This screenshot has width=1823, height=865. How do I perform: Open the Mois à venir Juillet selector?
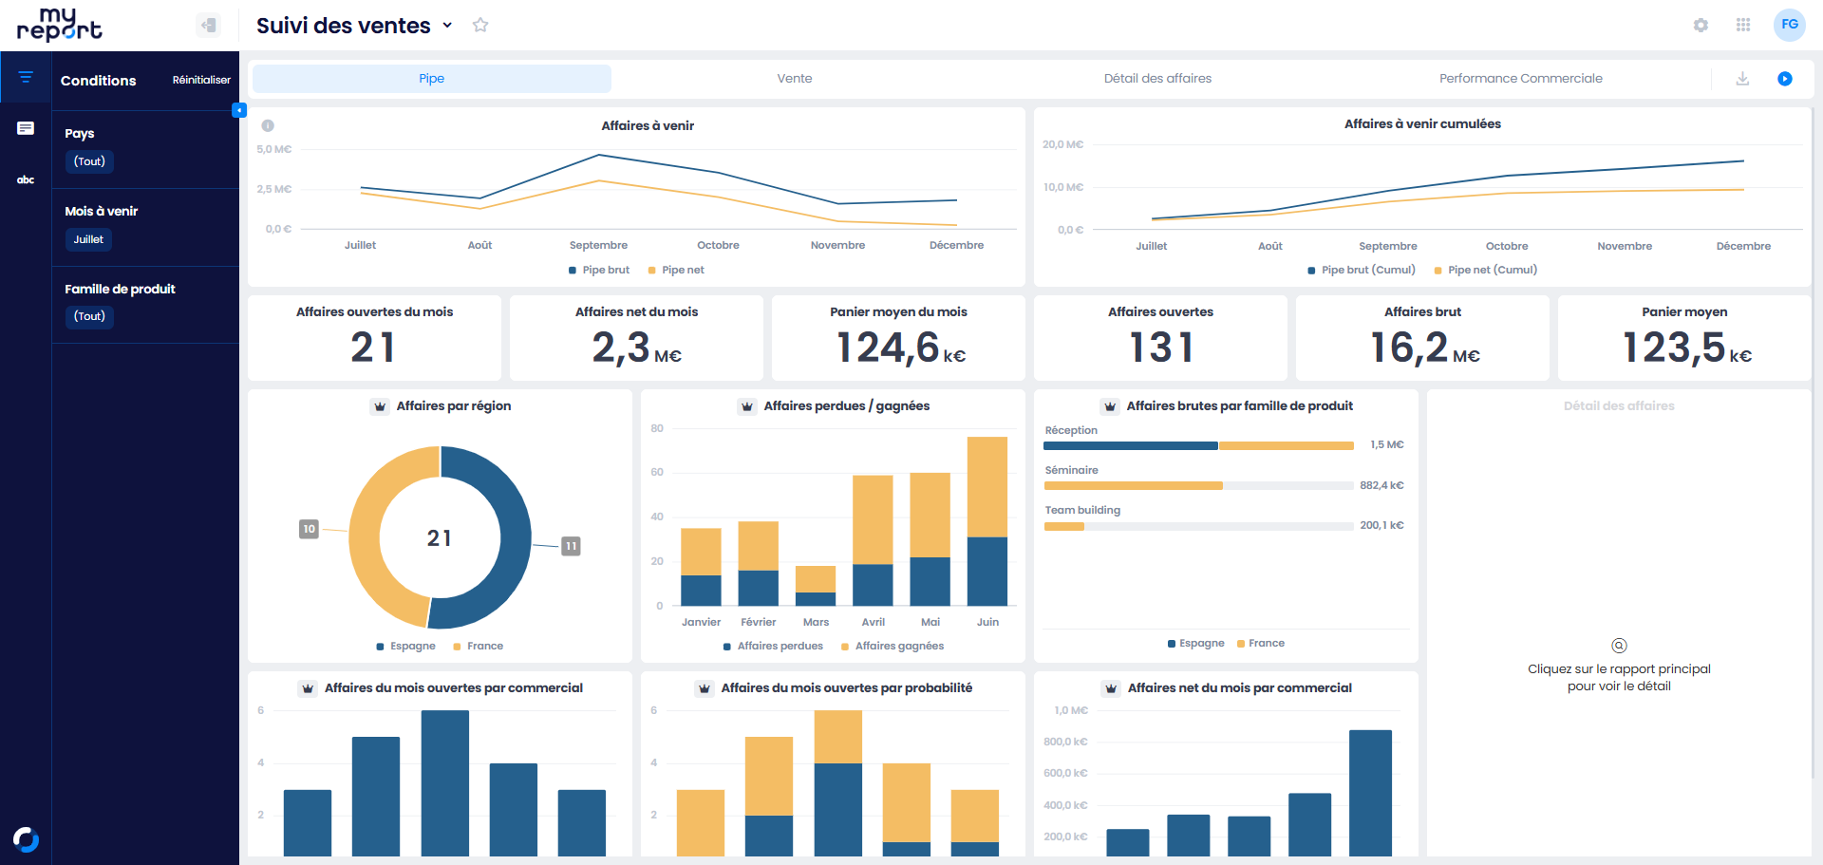pos(88,239)
